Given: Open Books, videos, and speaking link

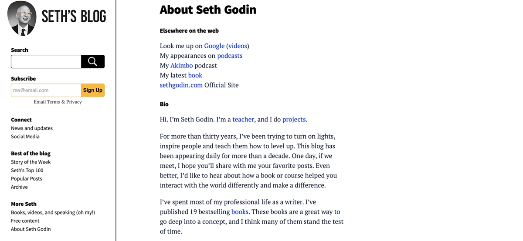Looking at the screenshot, I should coord(53,212).
